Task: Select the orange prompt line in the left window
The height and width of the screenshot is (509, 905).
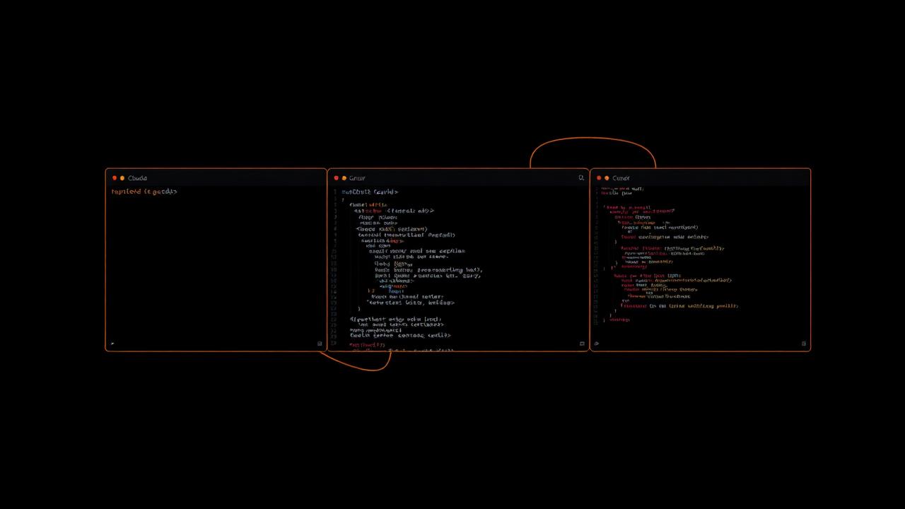Action: (144, 192)
